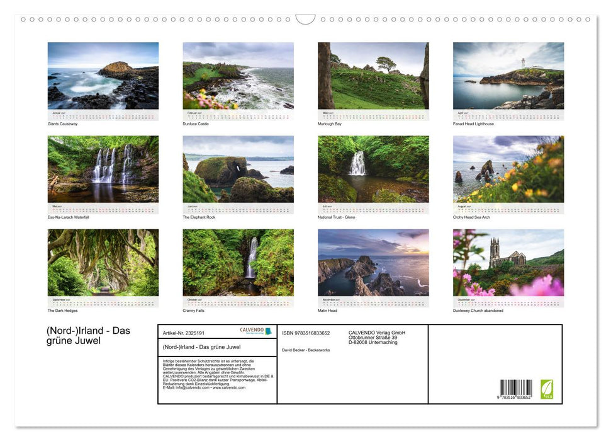Click the green eco leaf icon
Viewport: 611px width, 441px height.
tap(546, 389)
